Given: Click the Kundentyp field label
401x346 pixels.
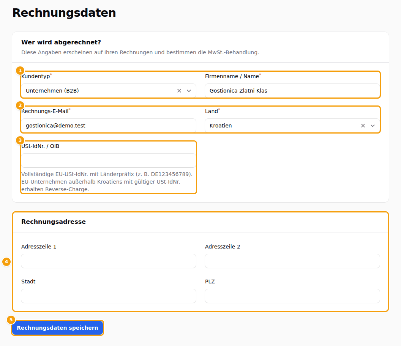Looking at the screenshot, I should [x=36, y=76].
